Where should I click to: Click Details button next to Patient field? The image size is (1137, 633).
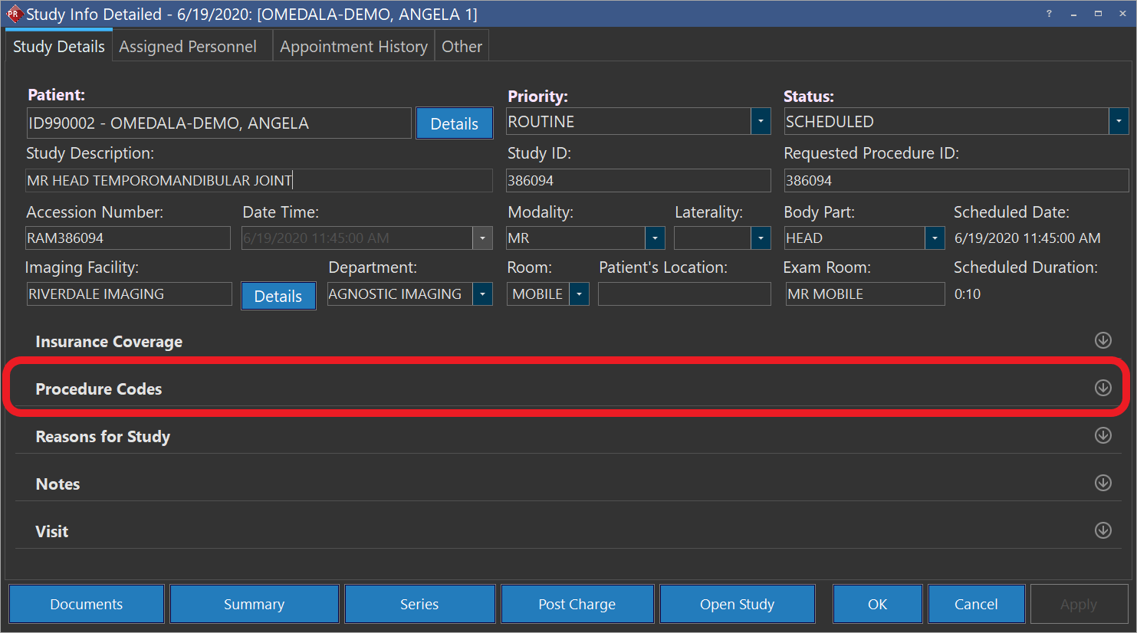(454, 123)
